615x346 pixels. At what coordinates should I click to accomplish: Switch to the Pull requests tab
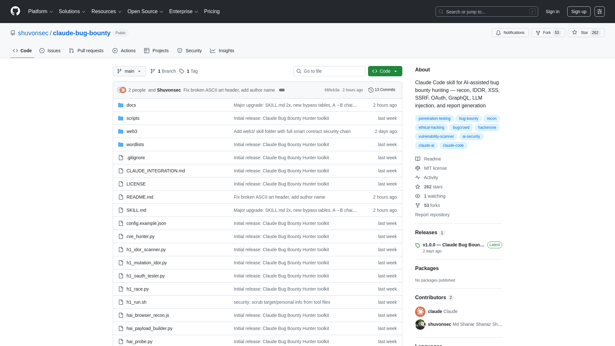coord(86,51)
